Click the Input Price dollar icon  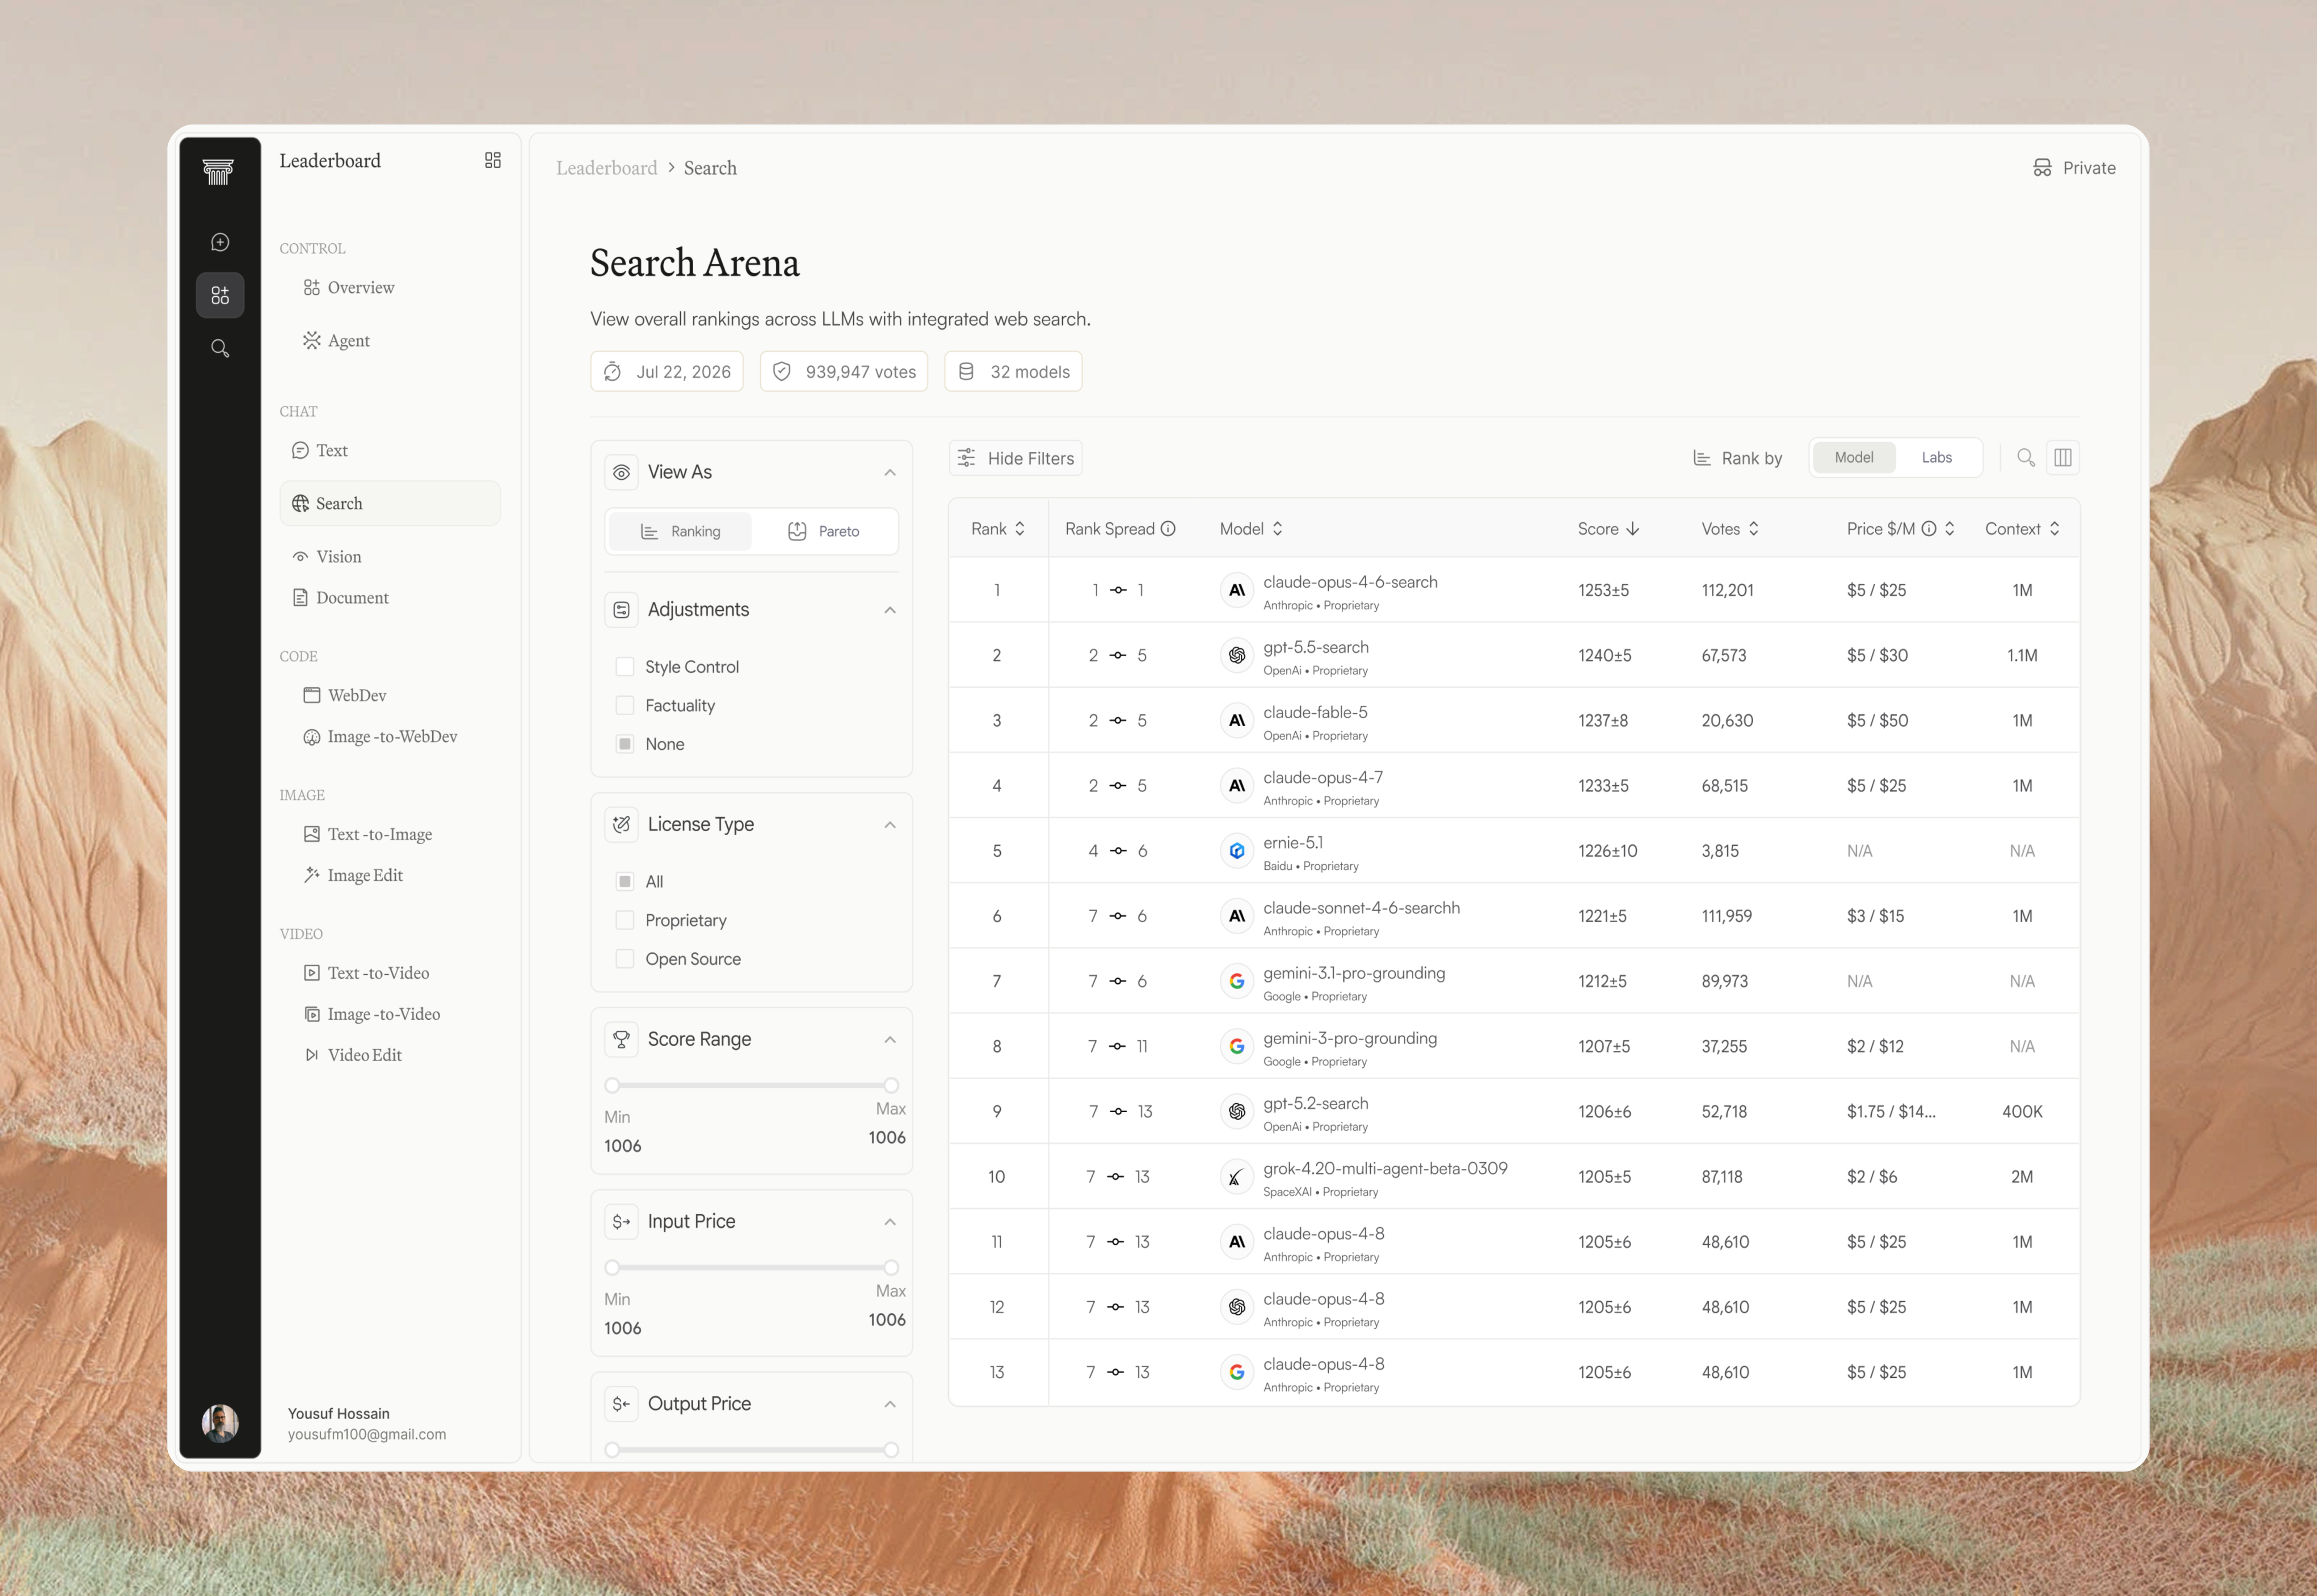tap(621, 1222)
